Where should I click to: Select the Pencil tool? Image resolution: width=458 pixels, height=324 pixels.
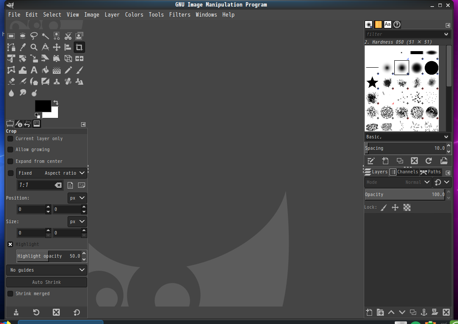68,70
